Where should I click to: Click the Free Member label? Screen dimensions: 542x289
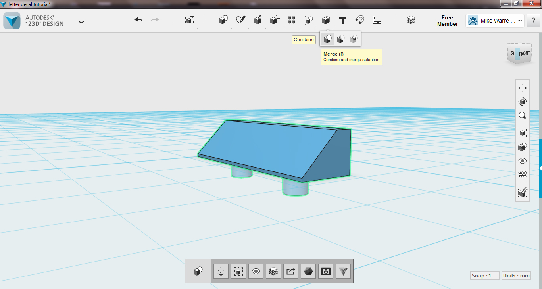447,21
